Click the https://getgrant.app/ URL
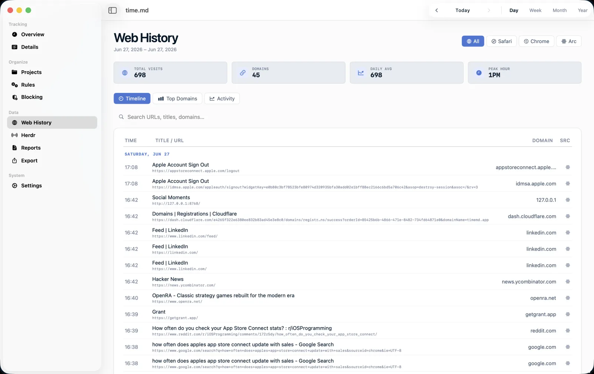 coord(175,318)
